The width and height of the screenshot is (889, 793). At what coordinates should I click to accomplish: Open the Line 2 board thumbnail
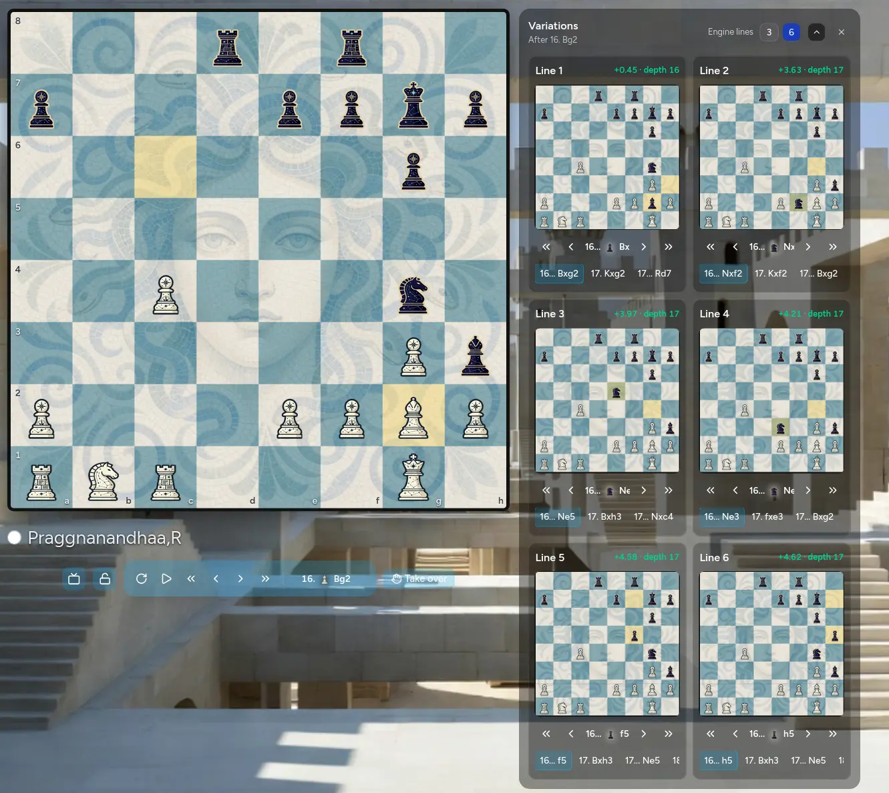point(771,157)
